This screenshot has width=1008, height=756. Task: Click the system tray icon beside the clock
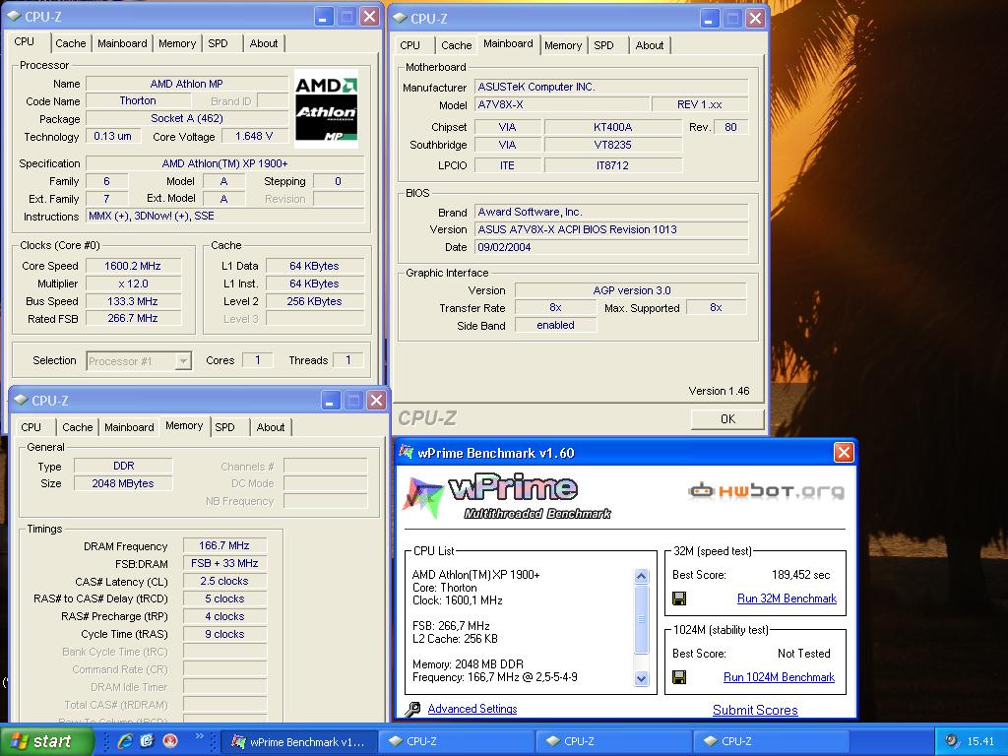[952, 741]
